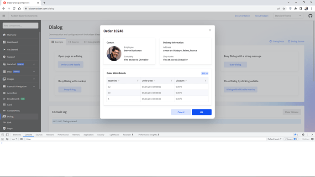Cancel the Order 10248 dialog
Viewport: 315px width, 177px height.
tap(181, 112)
